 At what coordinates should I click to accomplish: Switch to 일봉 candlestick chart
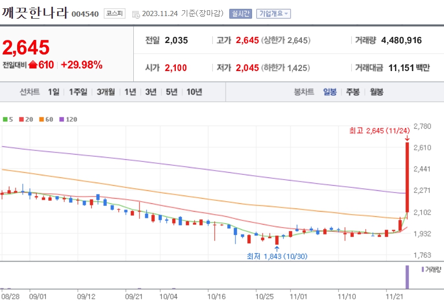[x=330, y=92]
